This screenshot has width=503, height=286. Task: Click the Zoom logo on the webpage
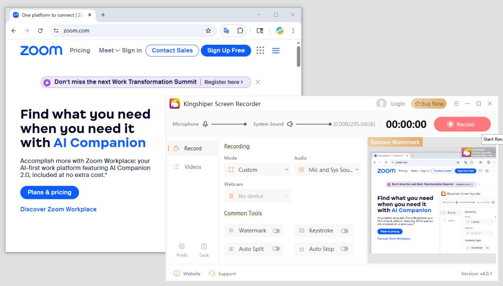click(41, 51)
